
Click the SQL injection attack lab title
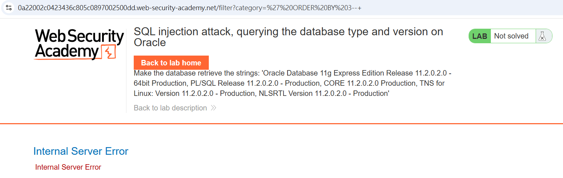point(288,37)
